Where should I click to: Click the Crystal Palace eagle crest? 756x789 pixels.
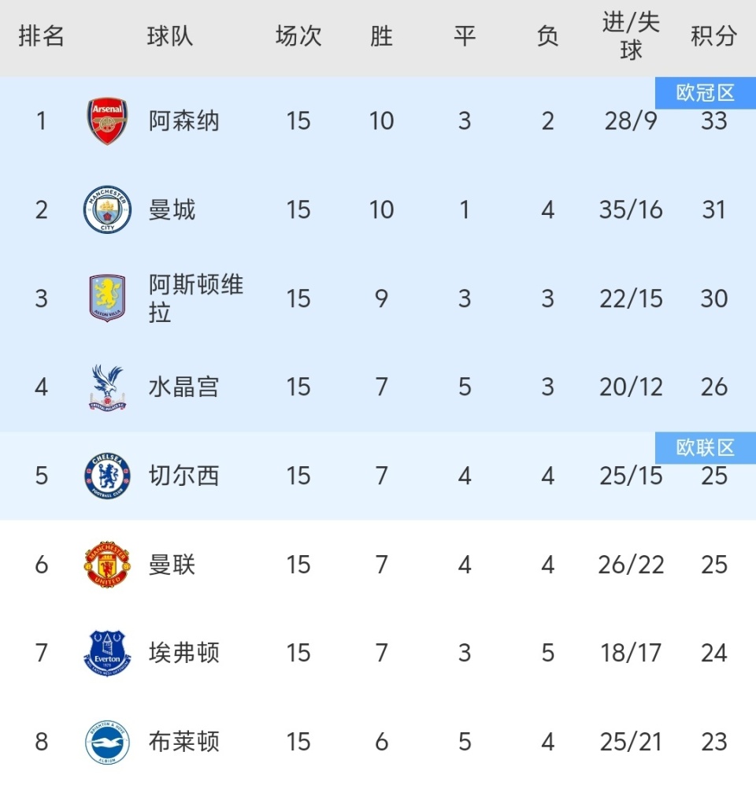(x=107, y=387)
